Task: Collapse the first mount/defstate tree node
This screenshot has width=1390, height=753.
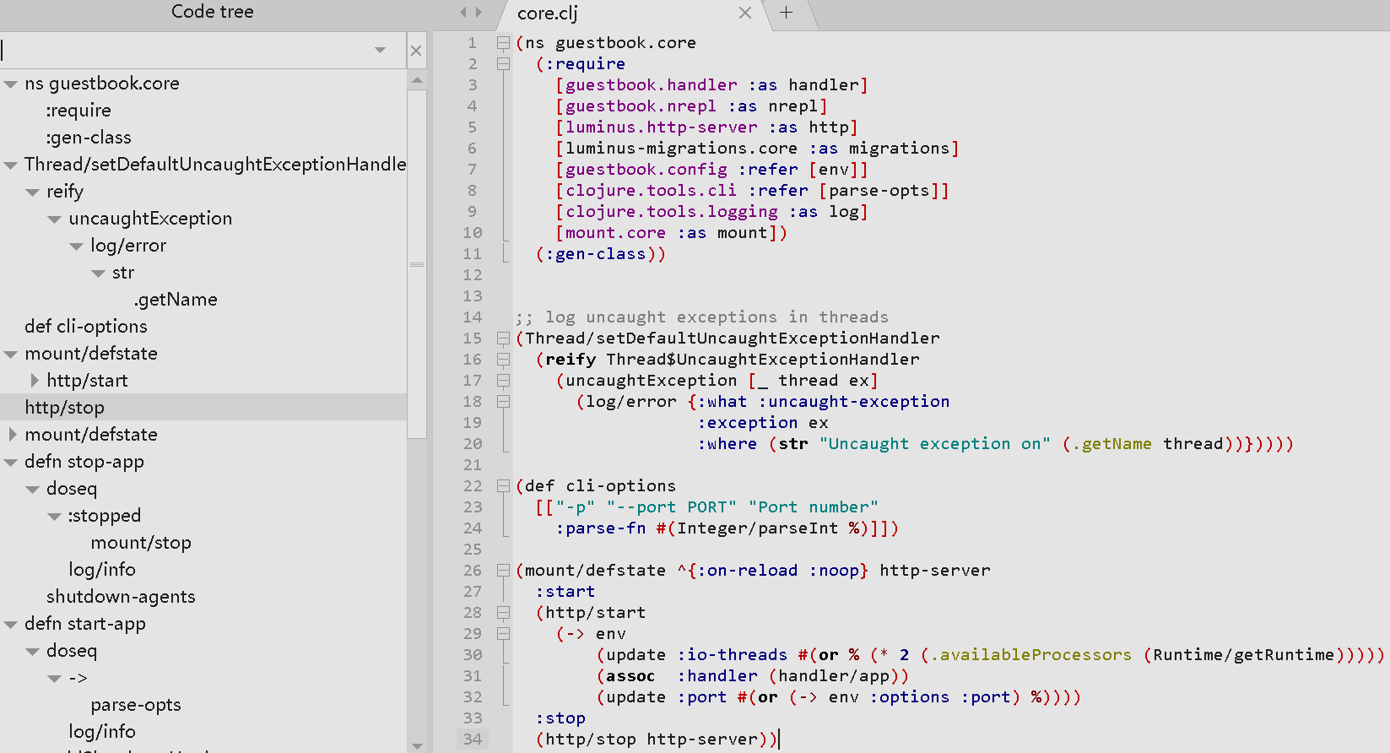Action: click(11, 355)
